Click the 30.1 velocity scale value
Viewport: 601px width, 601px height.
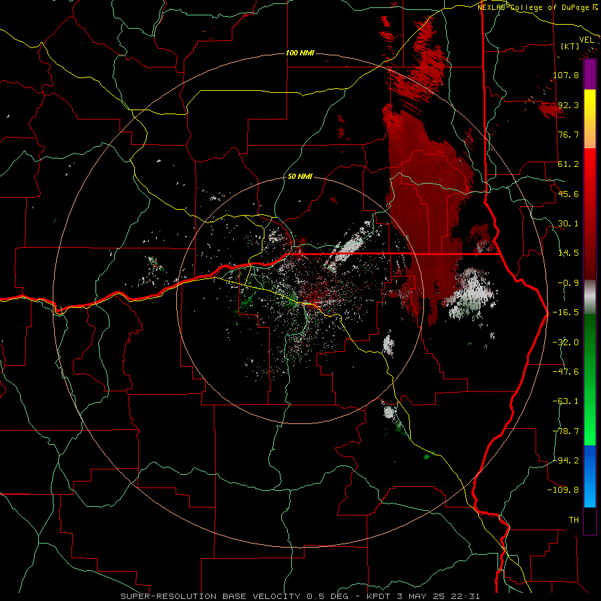(568, 224)
